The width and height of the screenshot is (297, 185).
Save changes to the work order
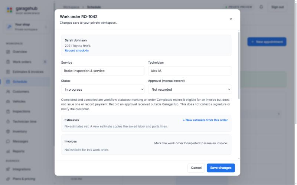(221, 168)
